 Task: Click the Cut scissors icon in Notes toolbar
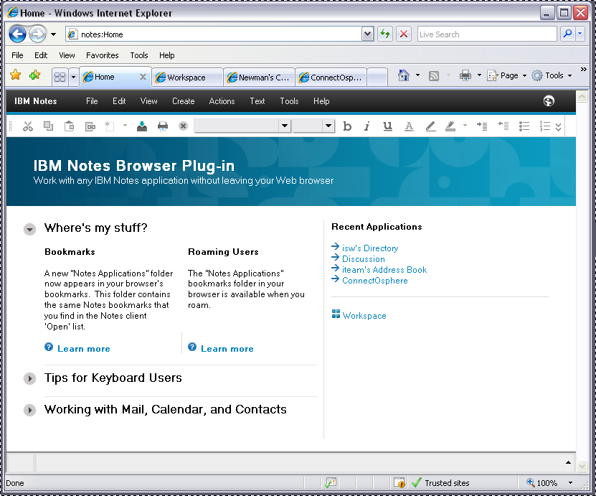(x=28, y=126)
